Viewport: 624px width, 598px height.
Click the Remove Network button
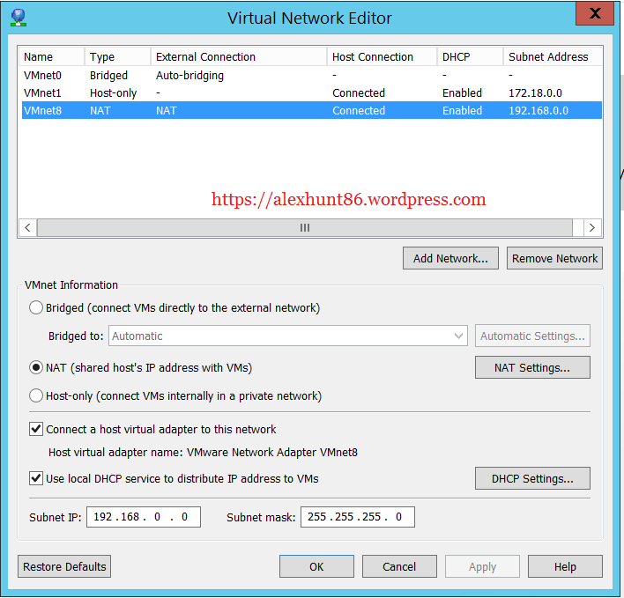tap(554, 258)
